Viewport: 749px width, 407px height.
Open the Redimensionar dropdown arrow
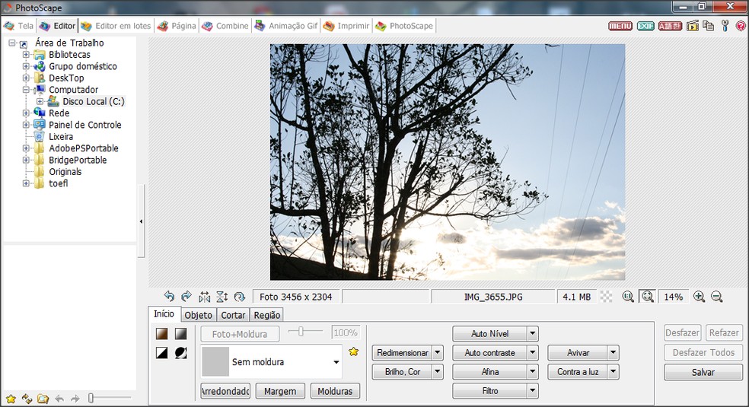(x=438, y=352)
